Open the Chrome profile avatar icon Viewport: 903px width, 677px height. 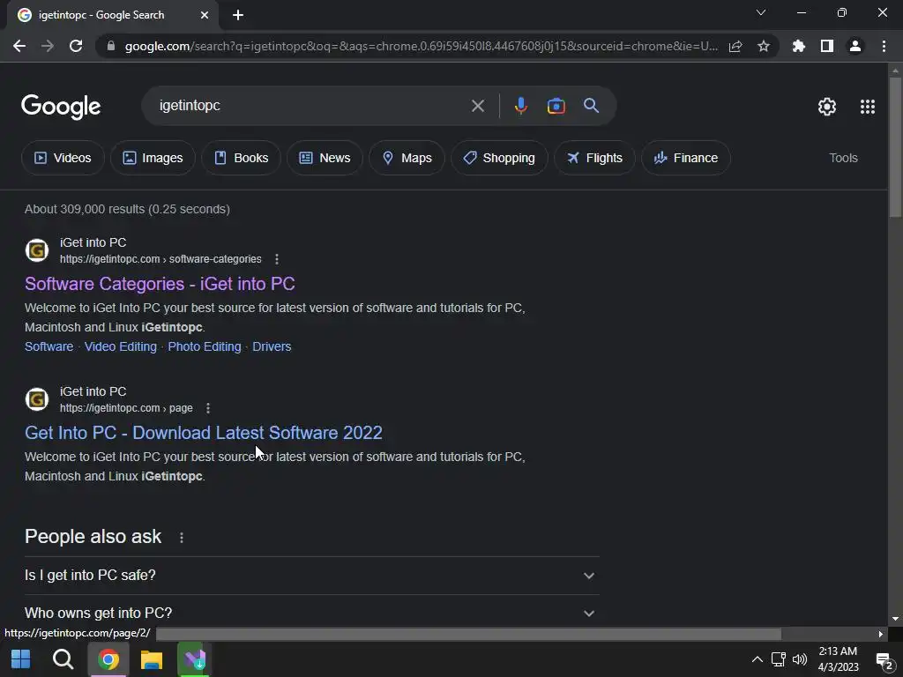(855, 46)
